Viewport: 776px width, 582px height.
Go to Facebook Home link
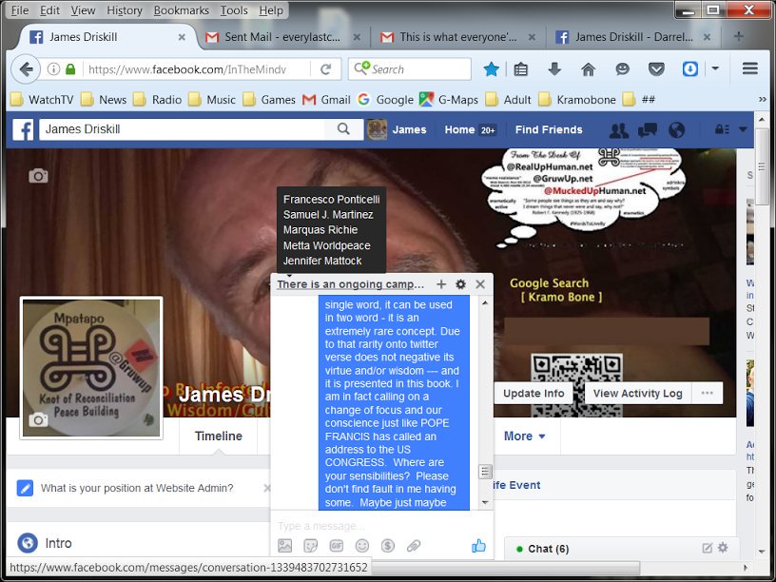(x=459, y=129)
